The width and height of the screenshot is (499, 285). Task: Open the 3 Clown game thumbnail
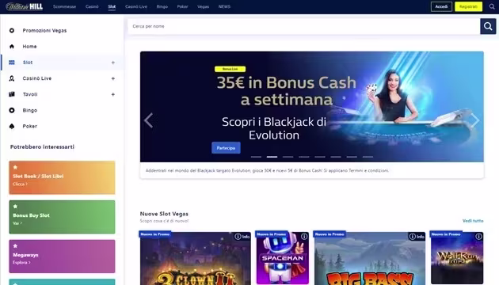[x=196, y=258]
